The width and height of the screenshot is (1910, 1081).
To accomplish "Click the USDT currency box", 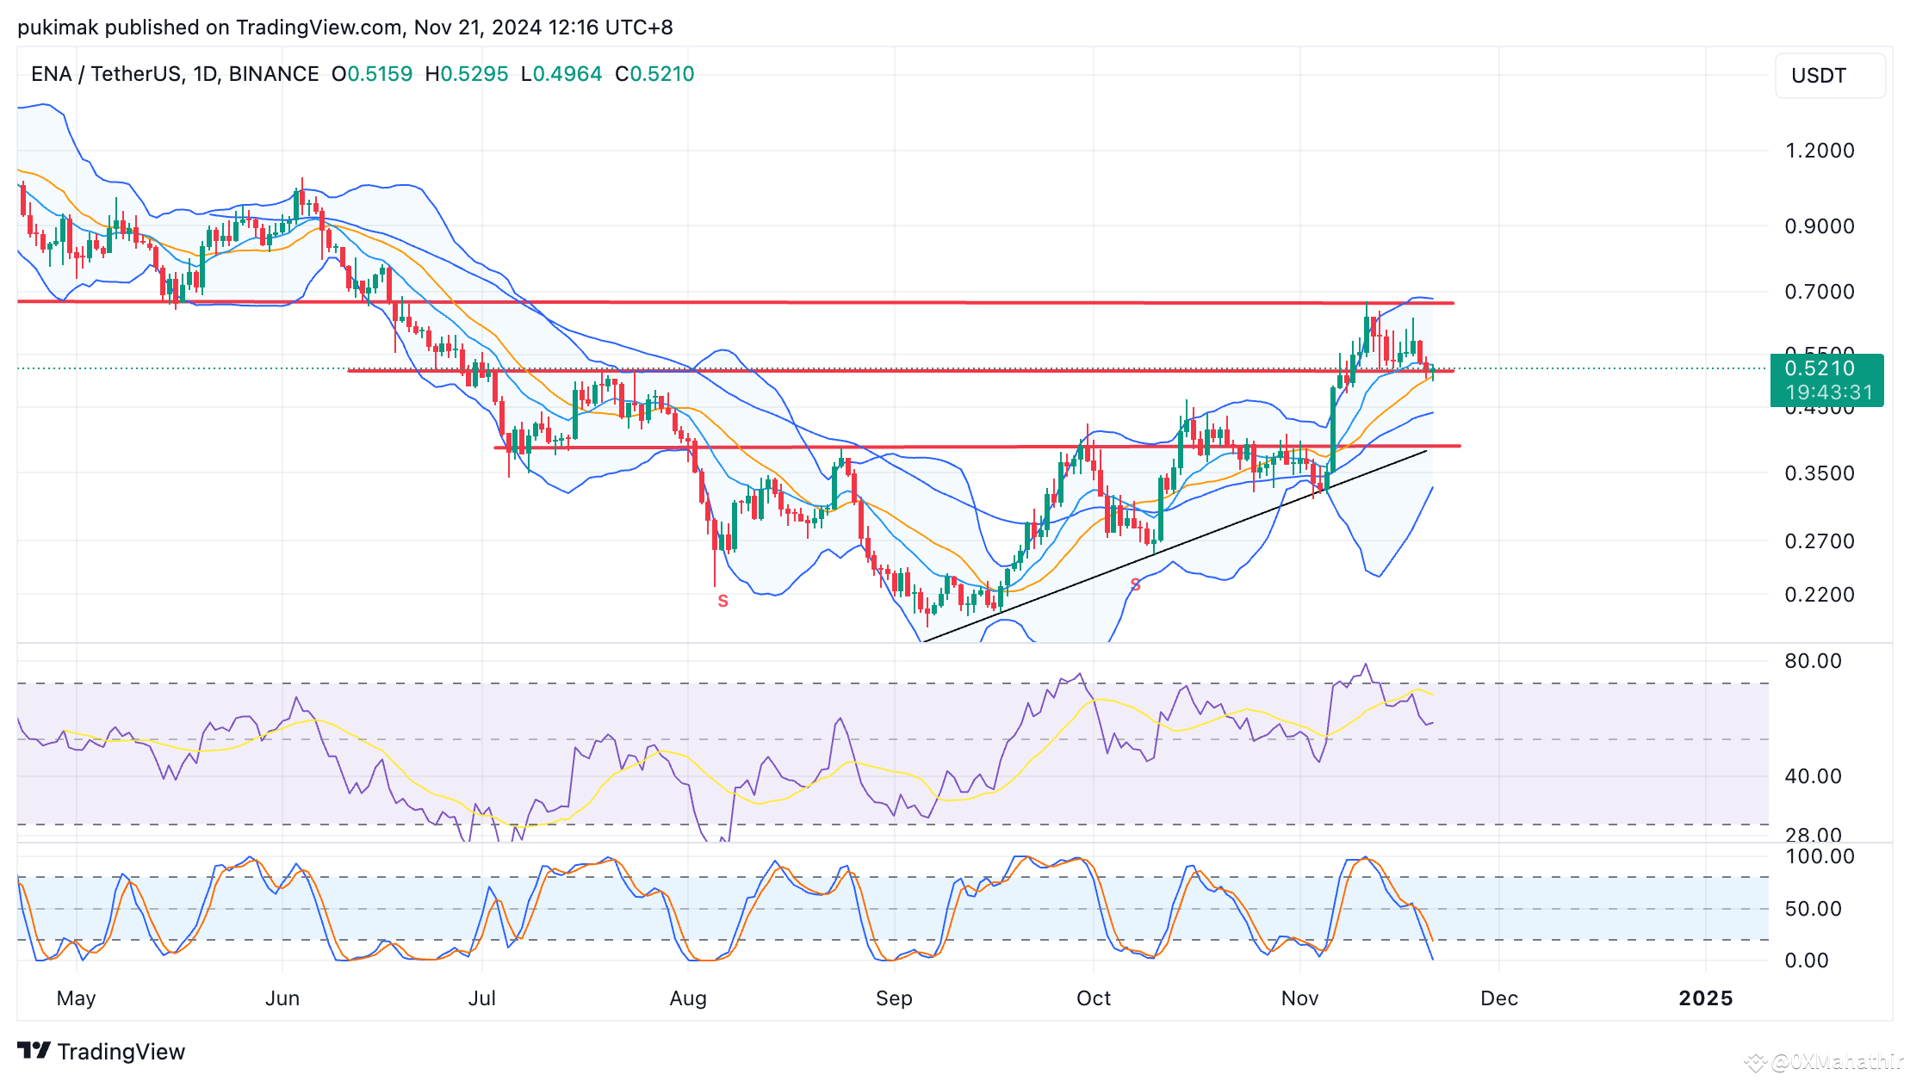I will coord(1830,76).
